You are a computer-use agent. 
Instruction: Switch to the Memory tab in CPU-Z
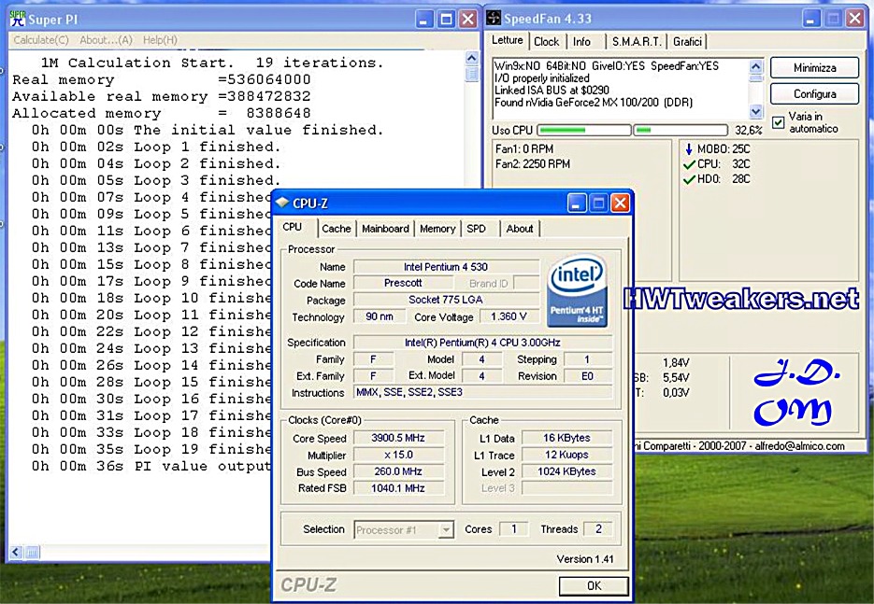coord(437,229)
